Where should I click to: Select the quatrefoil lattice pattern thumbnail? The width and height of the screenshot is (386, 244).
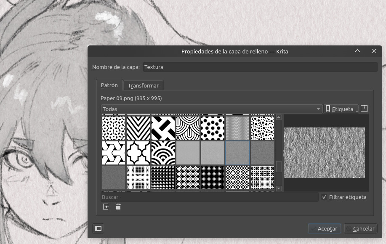coord(138,153)
